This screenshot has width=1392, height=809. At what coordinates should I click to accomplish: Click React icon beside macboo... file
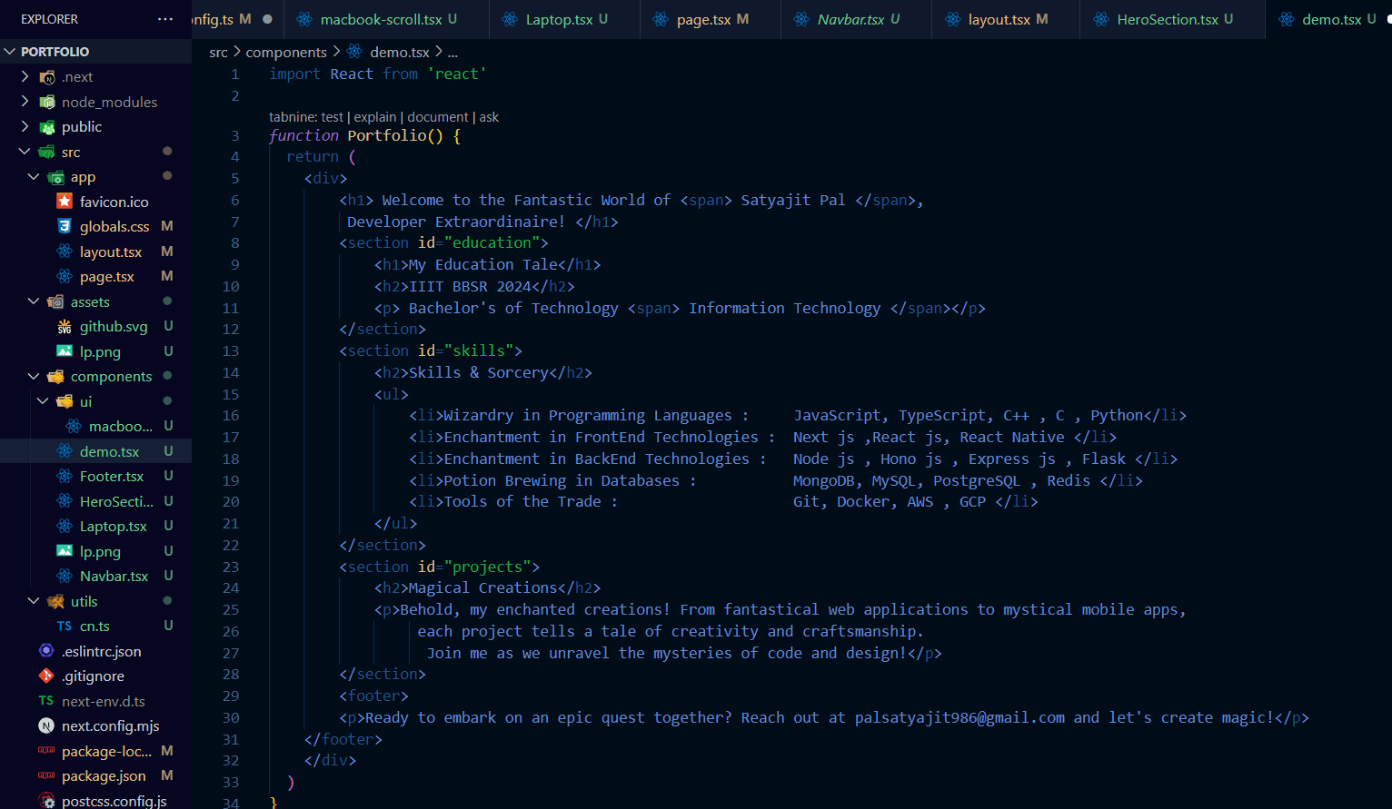tap(74, 426)
